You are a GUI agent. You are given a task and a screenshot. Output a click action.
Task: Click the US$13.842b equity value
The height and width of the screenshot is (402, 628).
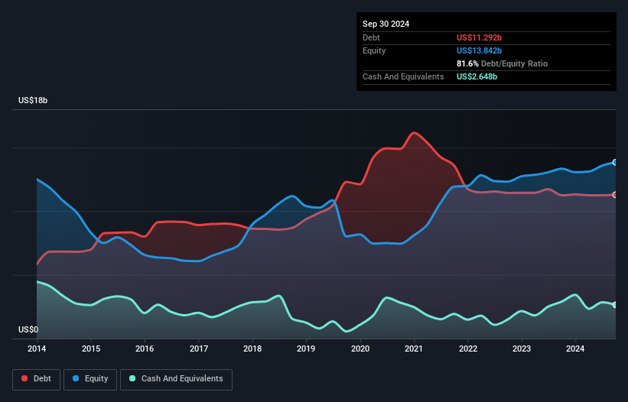click(x=479, y=50)
